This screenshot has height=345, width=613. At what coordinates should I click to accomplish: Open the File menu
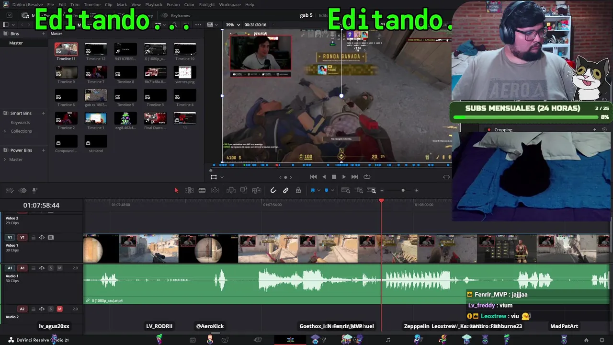click(x=50, y=4)
